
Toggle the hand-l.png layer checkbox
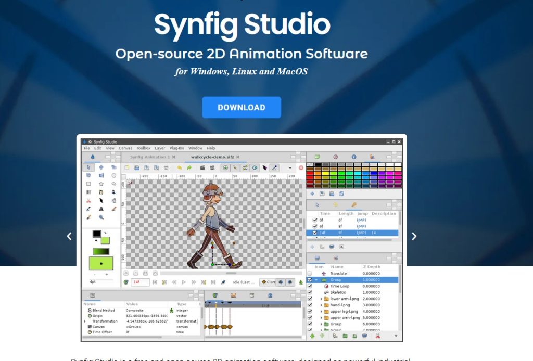tap(310, 305)
